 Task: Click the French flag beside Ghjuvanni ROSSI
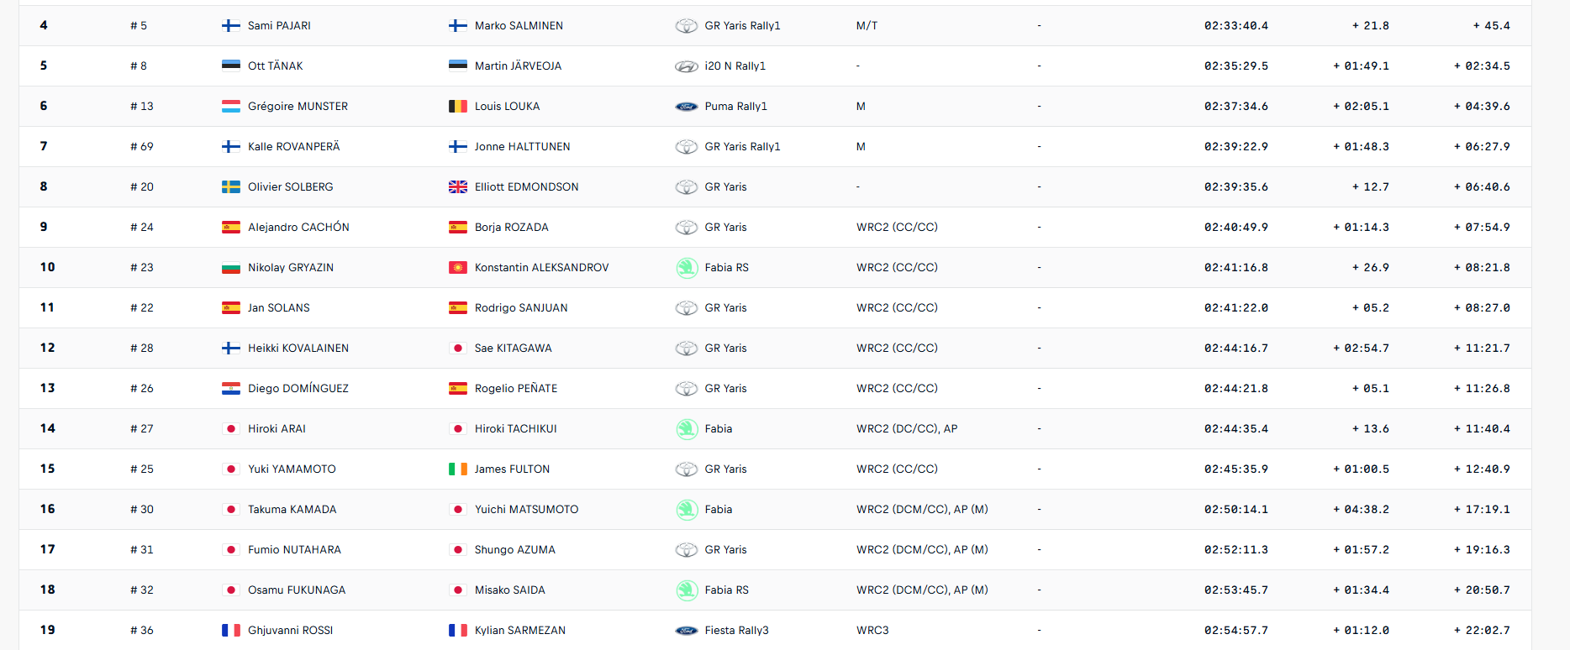(231, 631)
